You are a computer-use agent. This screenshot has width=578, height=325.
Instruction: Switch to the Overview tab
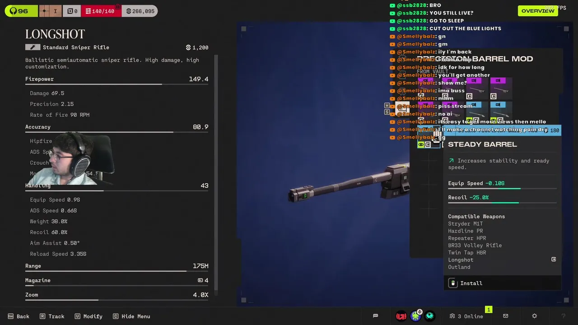(x=538, y=11)
